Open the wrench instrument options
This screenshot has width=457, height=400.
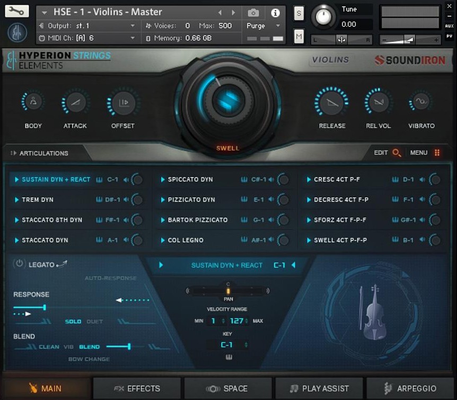pos(17,11)
